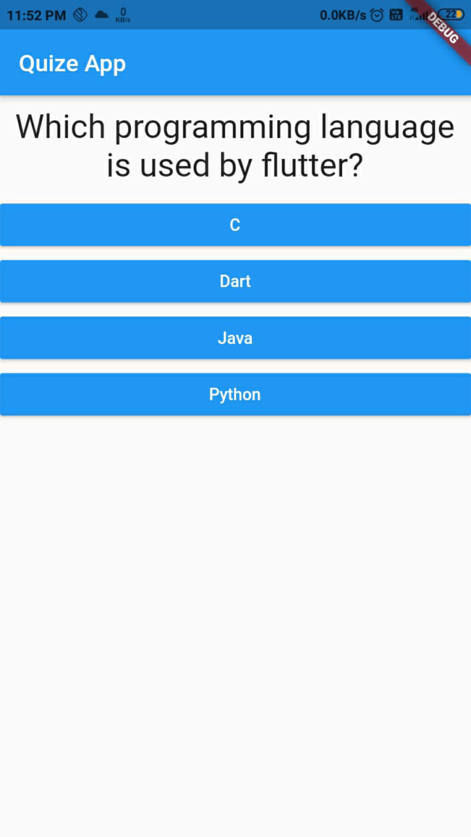471x837 pixels.
Task: Tap the small 0 KB/s speed indicator
Action: (123, 15)
